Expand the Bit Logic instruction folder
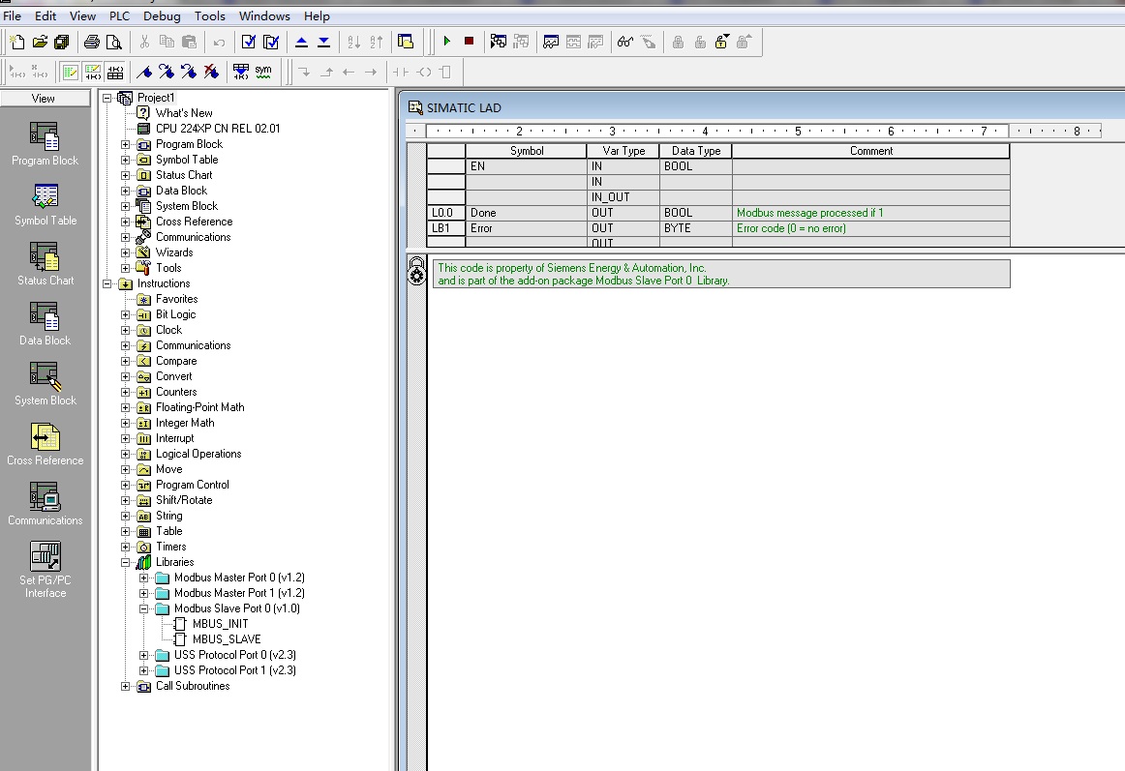1125x771 pixels. 126,314
